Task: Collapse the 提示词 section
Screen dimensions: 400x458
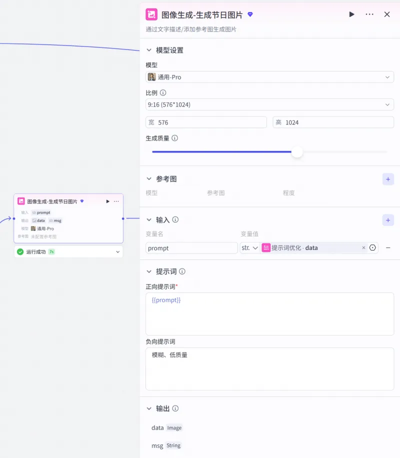Action: coord(148,271)
